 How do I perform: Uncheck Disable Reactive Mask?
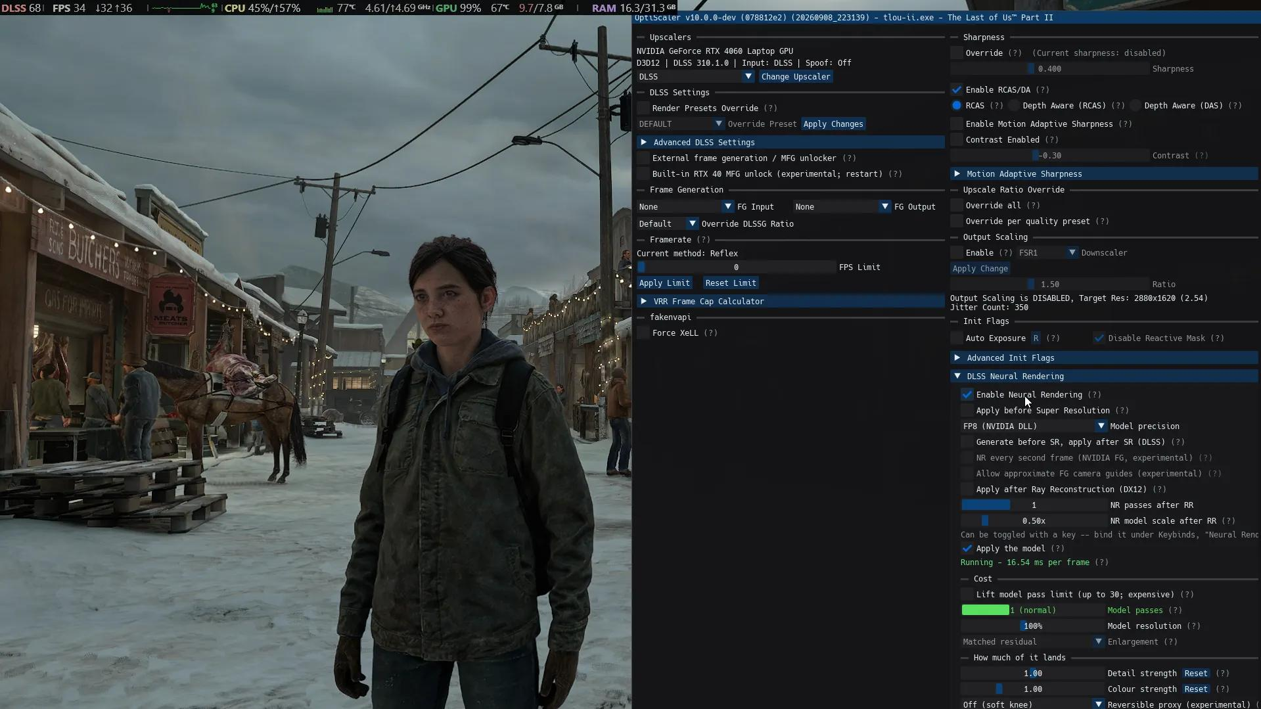coord(1099,338)
